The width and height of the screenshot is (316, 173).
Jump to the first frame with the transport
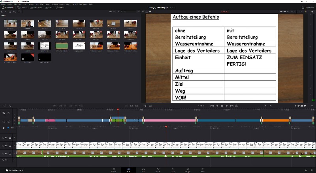pos(212,106)
